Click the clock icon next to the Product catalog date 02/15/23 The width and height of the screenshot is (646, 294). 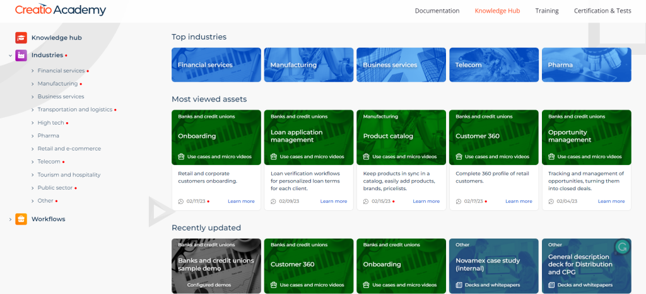tap(367, 201)
